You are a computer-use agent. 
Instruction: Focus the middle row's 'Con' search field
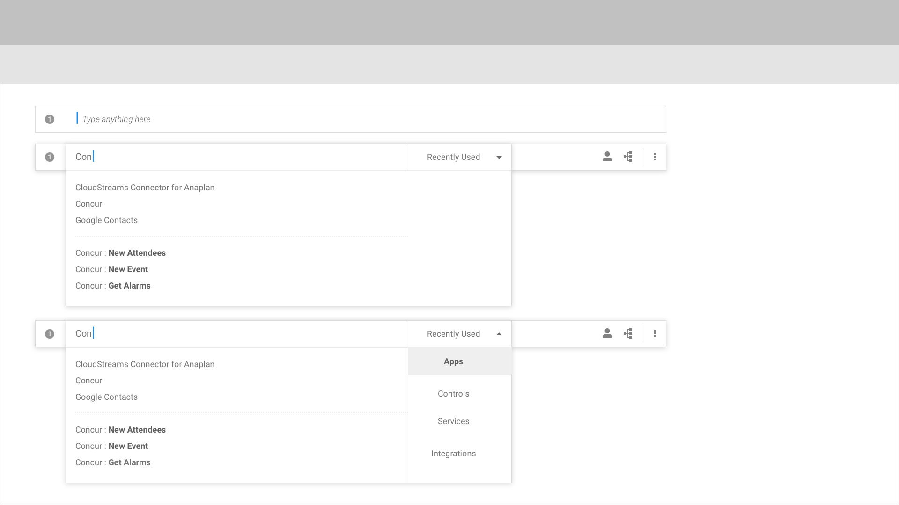237,157
